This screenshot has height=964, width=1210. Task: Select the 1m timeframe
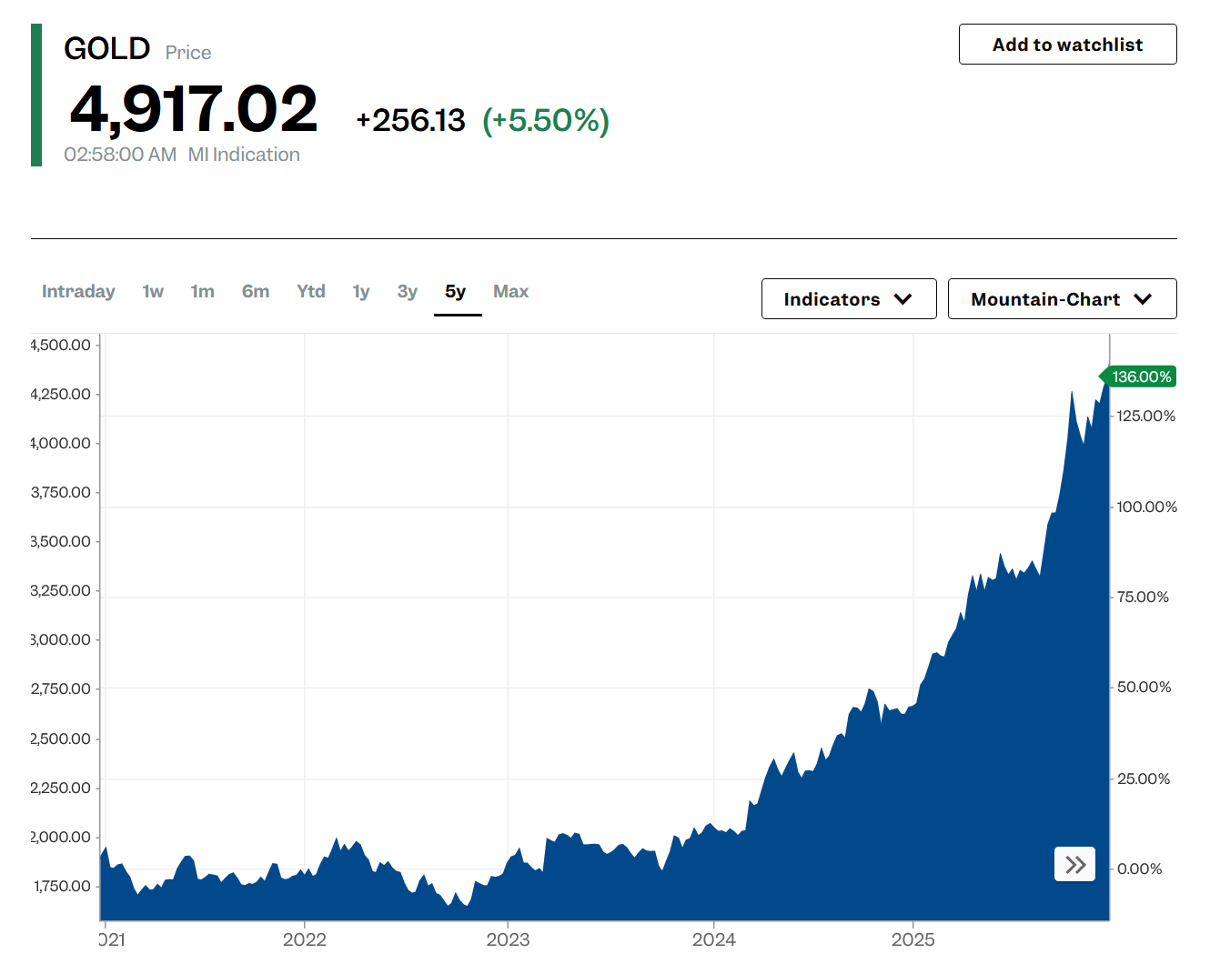[x=203, y=291]
